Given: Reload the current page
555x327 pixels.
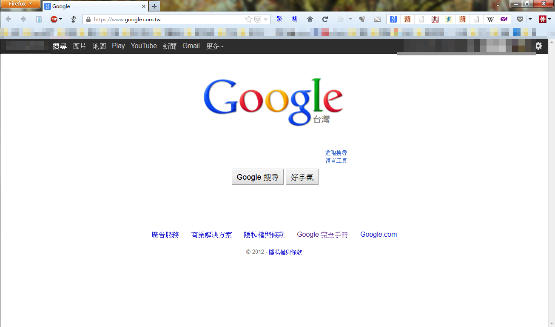Looking at the screenshot, I should [325, 19].
